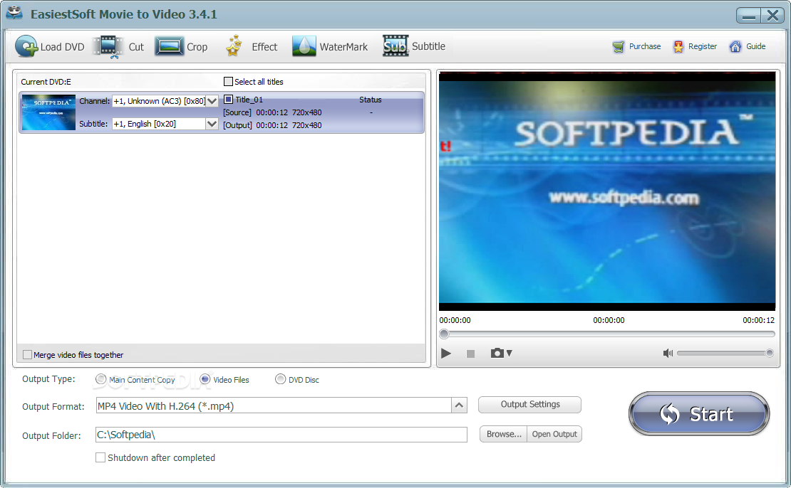Click the Guide house icon
Image resolution: width=791 pixels, height=488 pixels.
click(735, 46)
